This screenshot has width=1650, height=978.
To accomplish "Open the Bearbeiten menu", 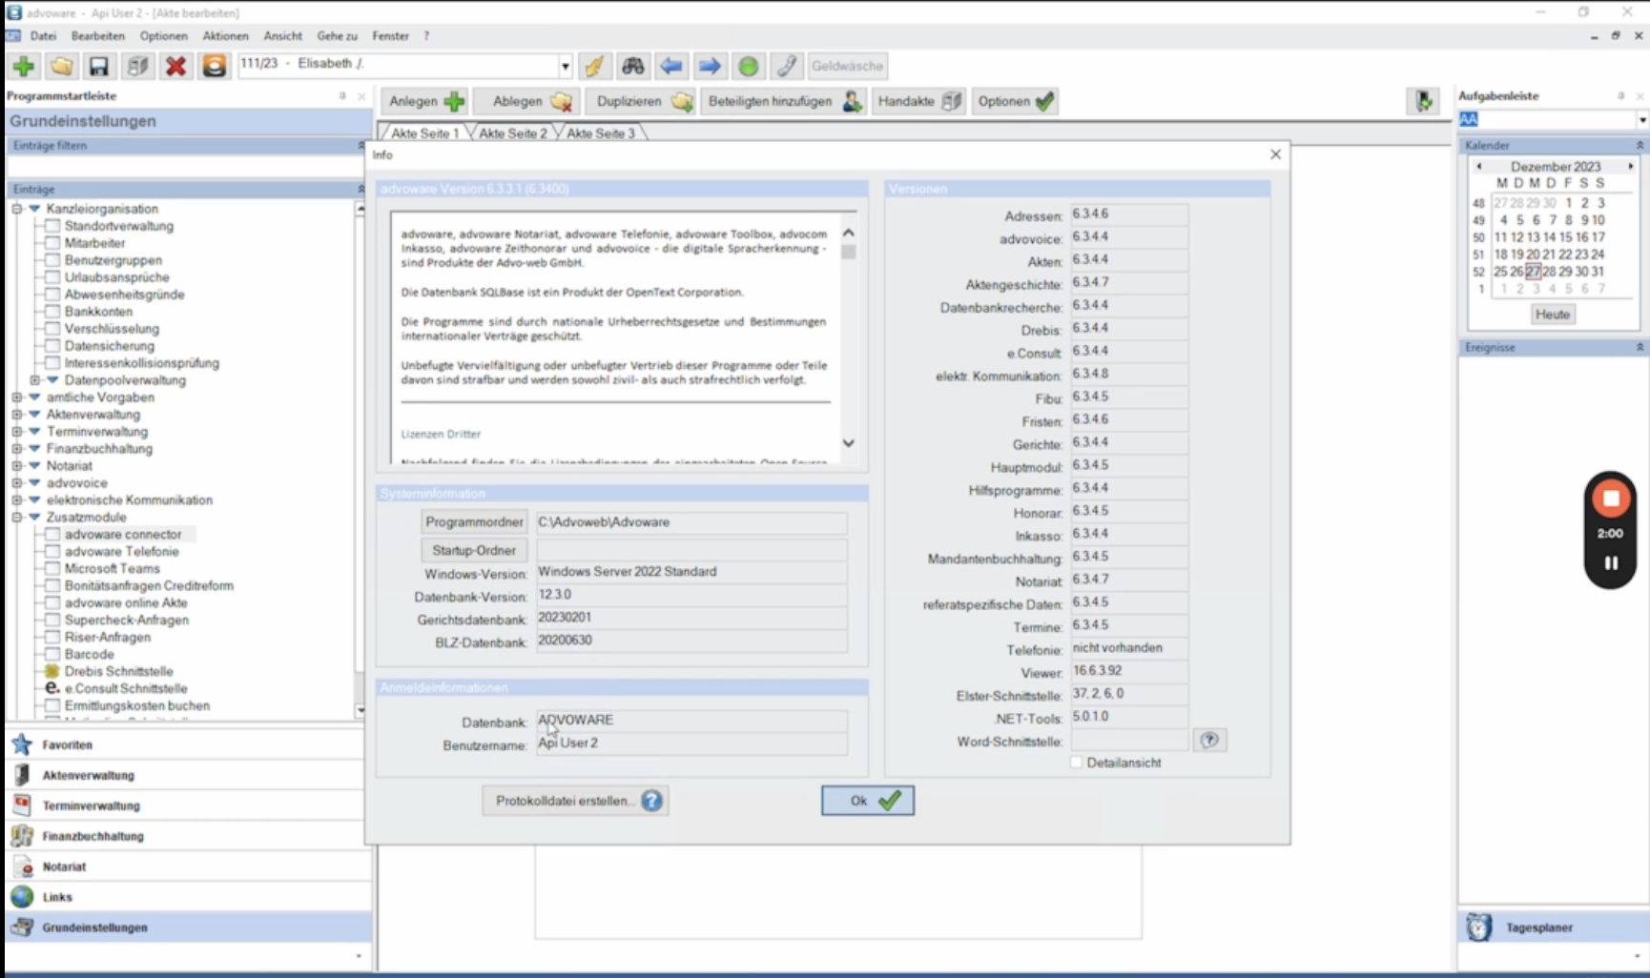I will pyautogui.click(x=98, y=36).
